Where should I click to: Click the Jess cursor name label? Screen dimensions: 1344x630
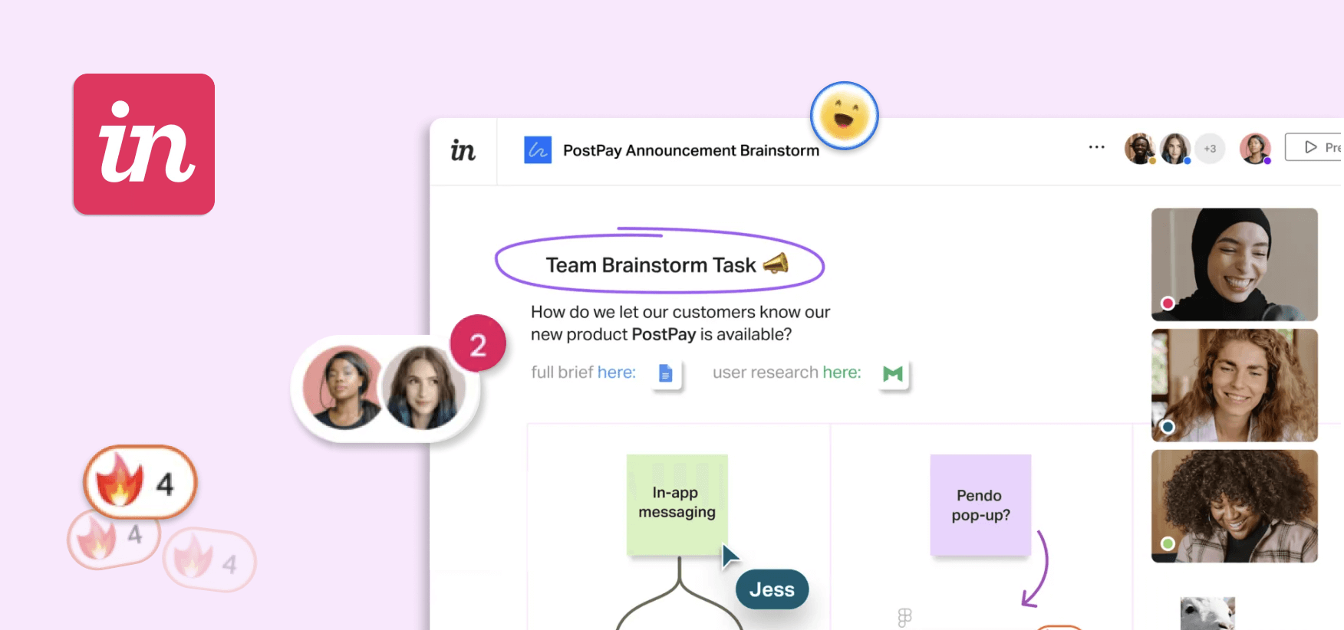772,589
